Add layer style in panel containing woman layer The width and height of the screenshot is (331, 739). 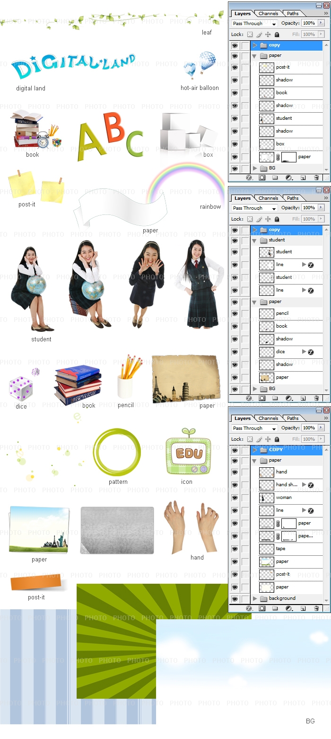pos(249,608)
